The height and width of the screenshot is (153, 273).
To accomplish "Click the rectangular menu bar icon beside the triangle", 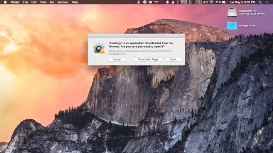I will (150, 2).
